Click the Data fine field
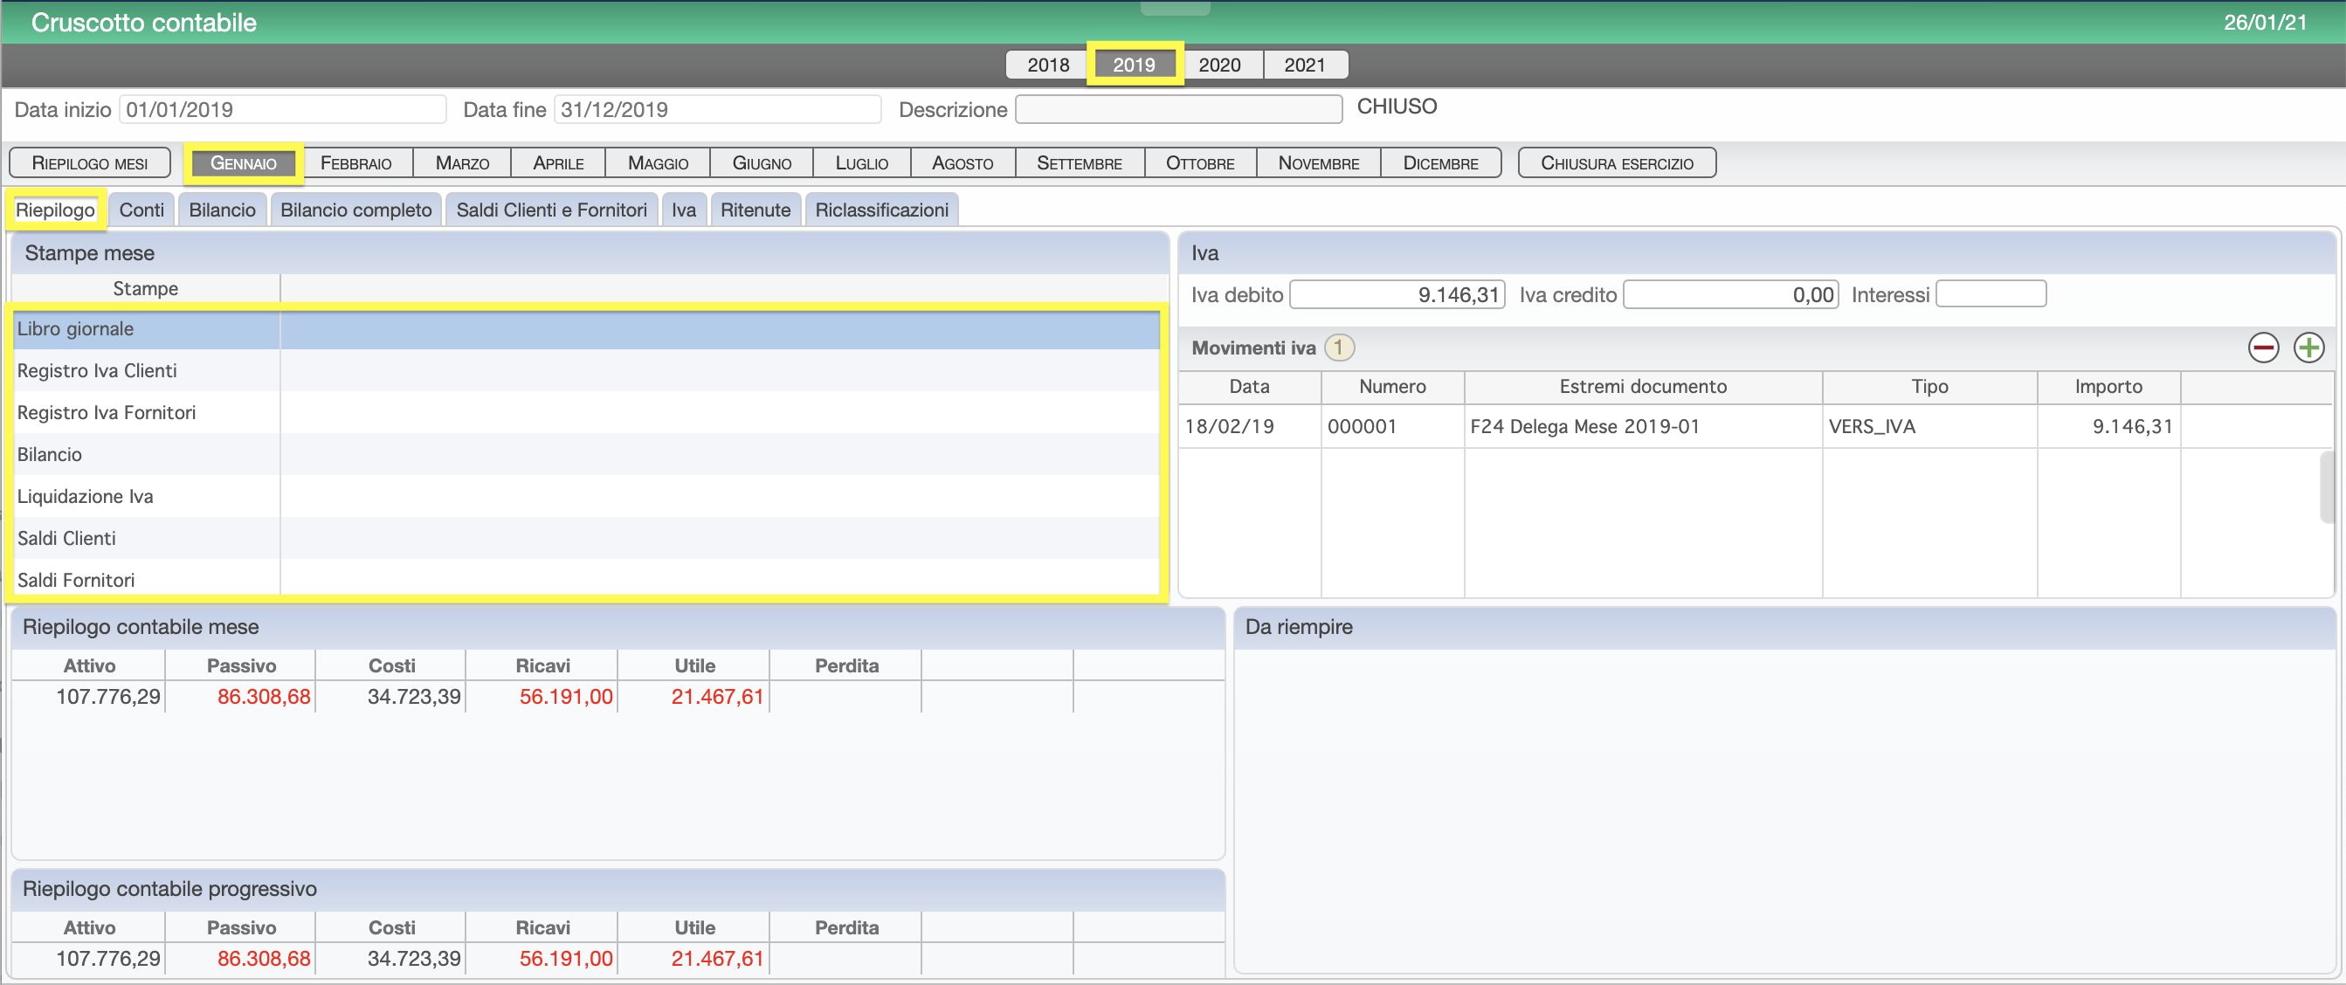Screen dimensions: 2346x985 [x=718, y=110]
